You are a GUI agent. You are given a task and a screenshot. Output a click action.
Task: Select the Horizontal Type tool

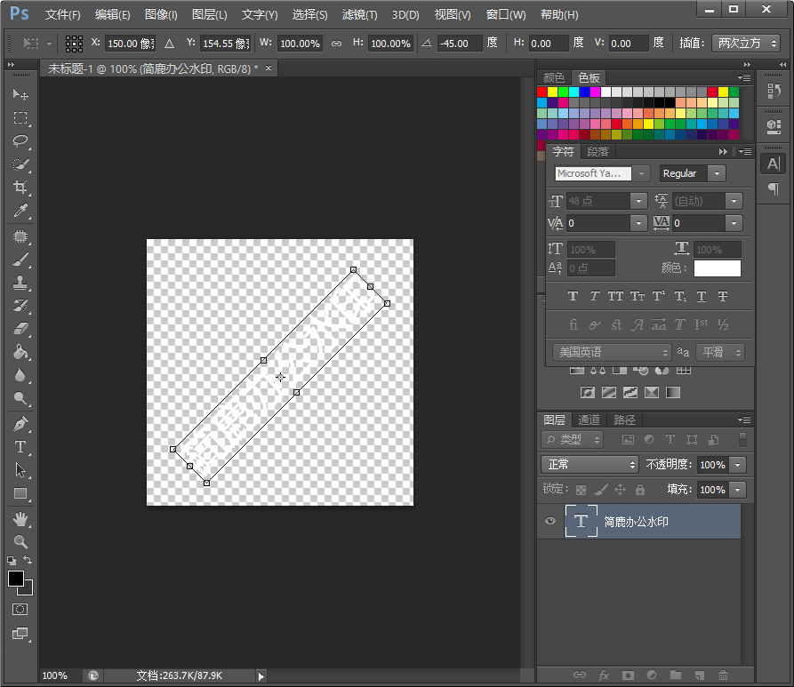pos(20,447)
